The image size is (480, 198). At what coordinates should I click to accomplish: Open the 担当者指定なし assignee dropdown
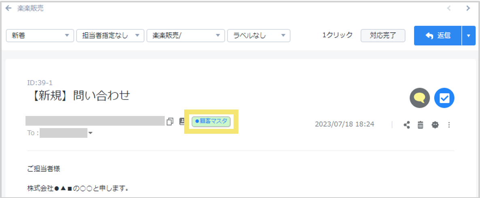(110, 36)
